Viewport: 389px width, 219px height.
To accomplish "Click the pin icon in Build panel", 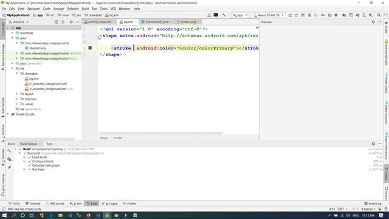I will pos(9,167).
